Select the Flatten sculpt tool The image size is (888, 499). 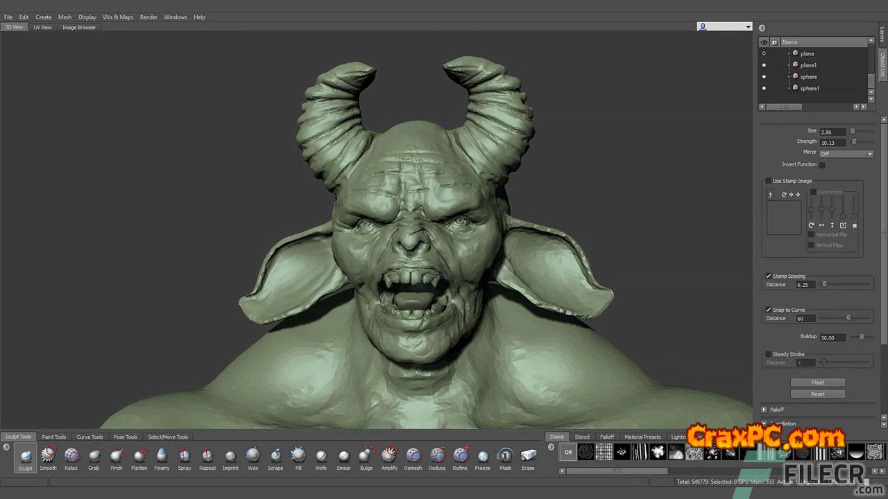139,456
